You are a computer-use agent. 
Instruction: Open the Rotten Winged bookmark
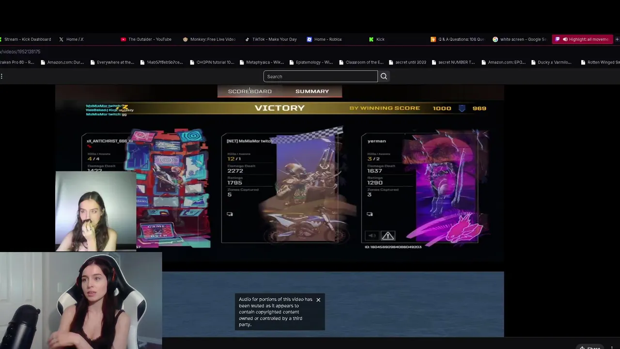[601, 62]
